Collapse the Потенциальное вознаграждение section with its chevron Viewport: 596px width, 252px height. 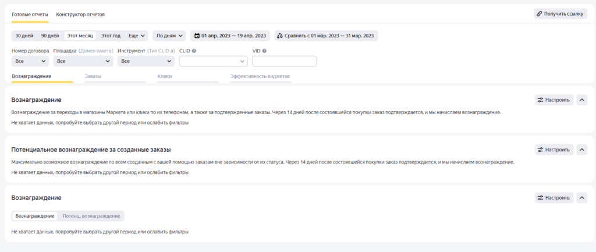click(x=582, y=150)
